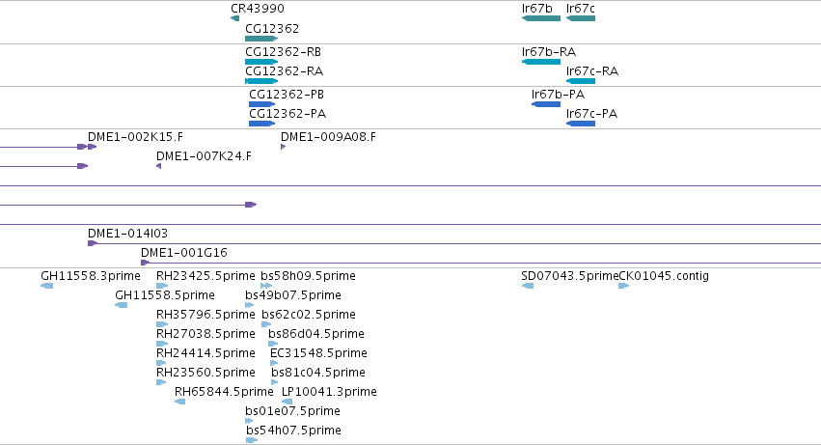
Task: Select the RH35796.5prime EST glyph
Action: [x=162, y=324]
